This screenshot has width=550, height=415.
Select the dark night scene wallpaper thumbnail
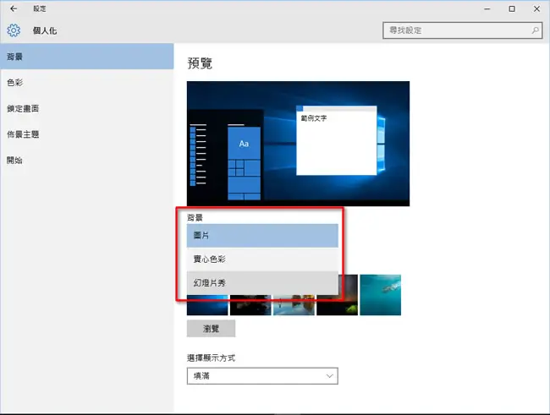[x=250, y=305]
